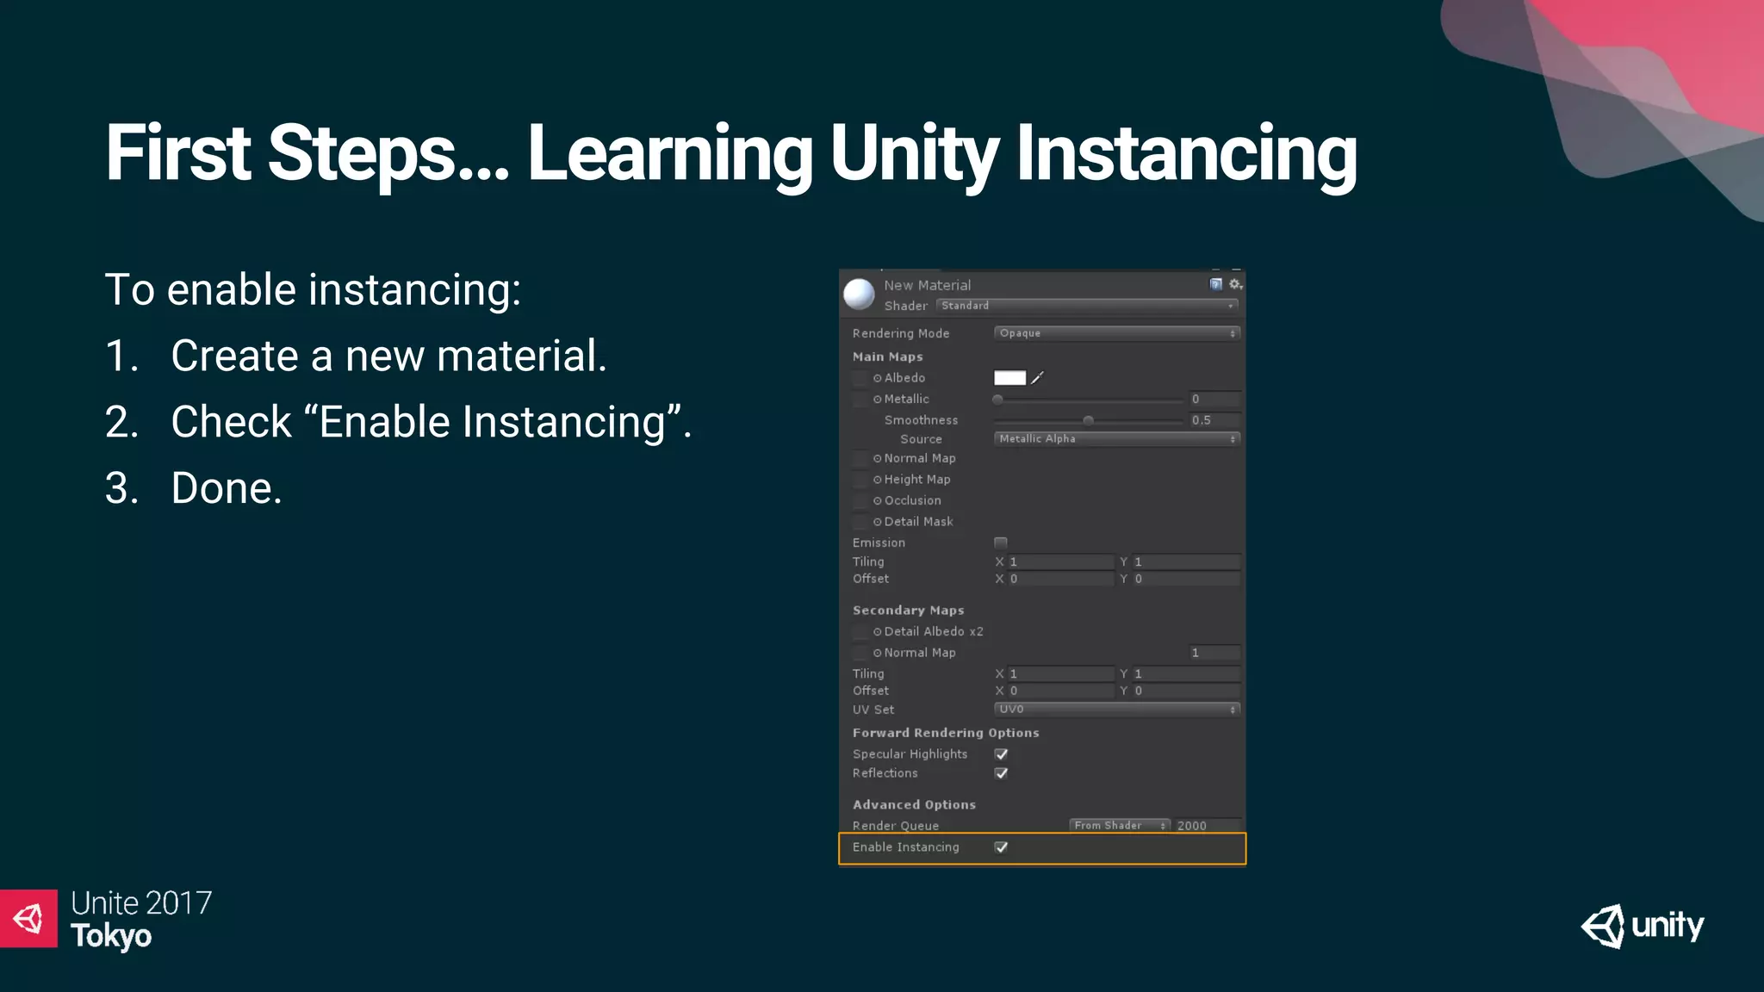Viewport: 1764px width, 992px height.
Task: Click the New Material preview sphere
Action: pos(859,294)
